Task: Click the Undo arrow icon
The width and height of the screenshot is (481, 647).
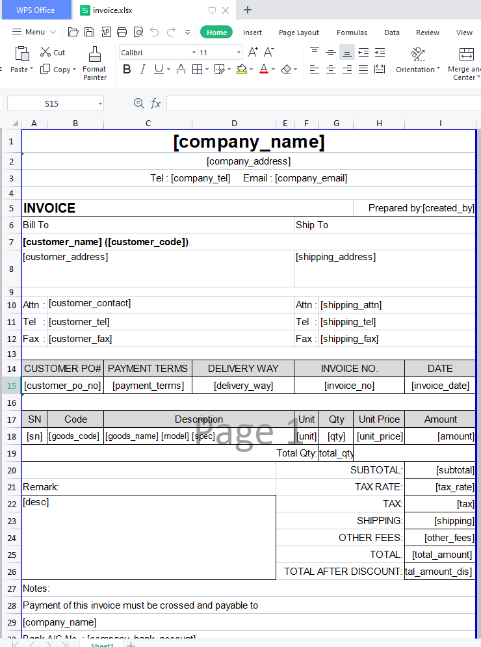Action: click(154, 32)
